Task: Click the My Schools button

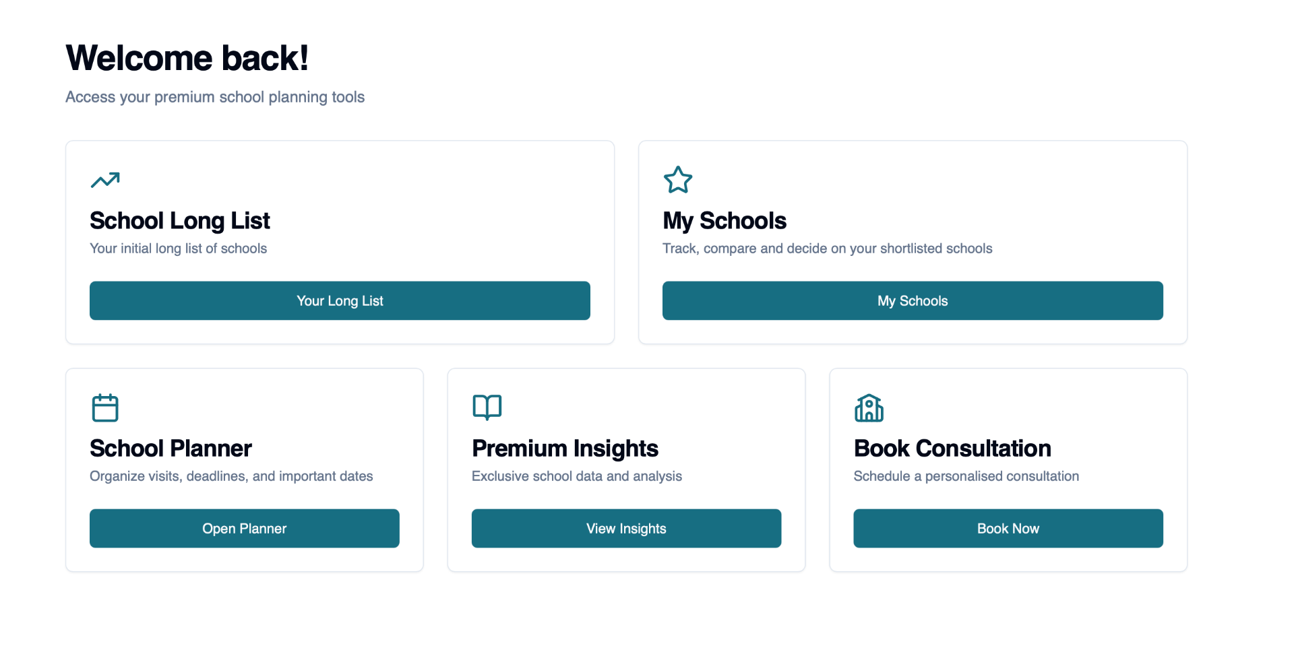Action: tap(913, 300)
